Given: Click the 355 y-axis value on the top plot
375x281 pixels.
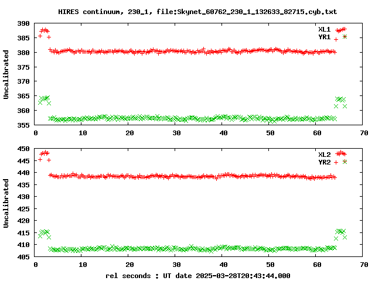Looking at the screenshot, I should [23, 125].
